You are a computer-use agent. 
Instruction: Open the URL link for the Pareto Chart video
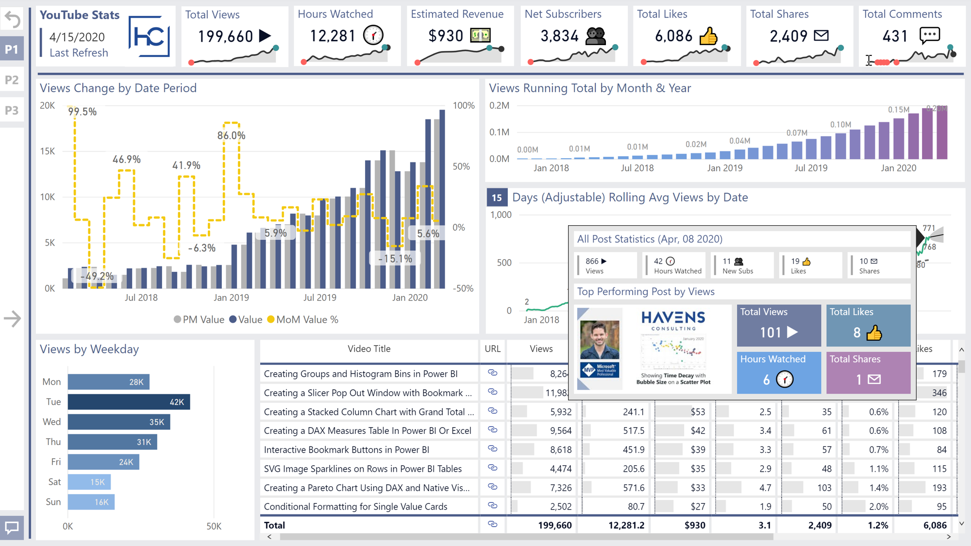coord(492,487)
